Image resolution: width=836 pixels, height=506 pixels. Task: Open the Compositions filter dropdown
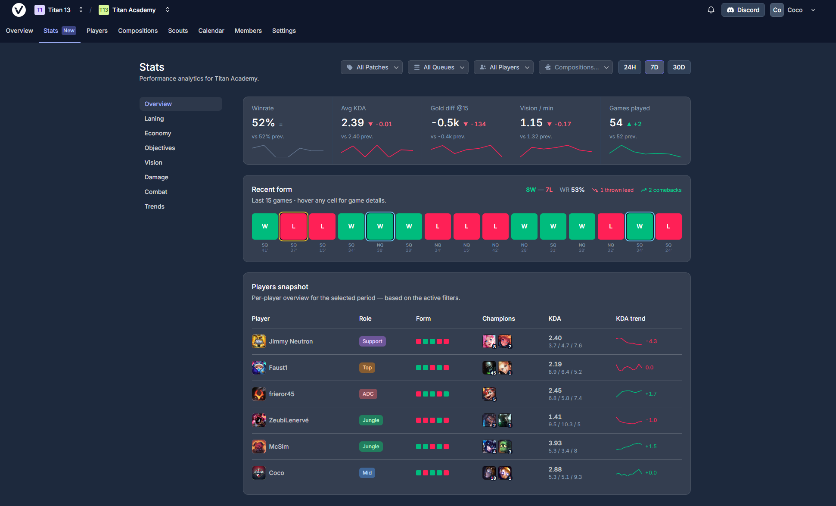coord(576,67)
